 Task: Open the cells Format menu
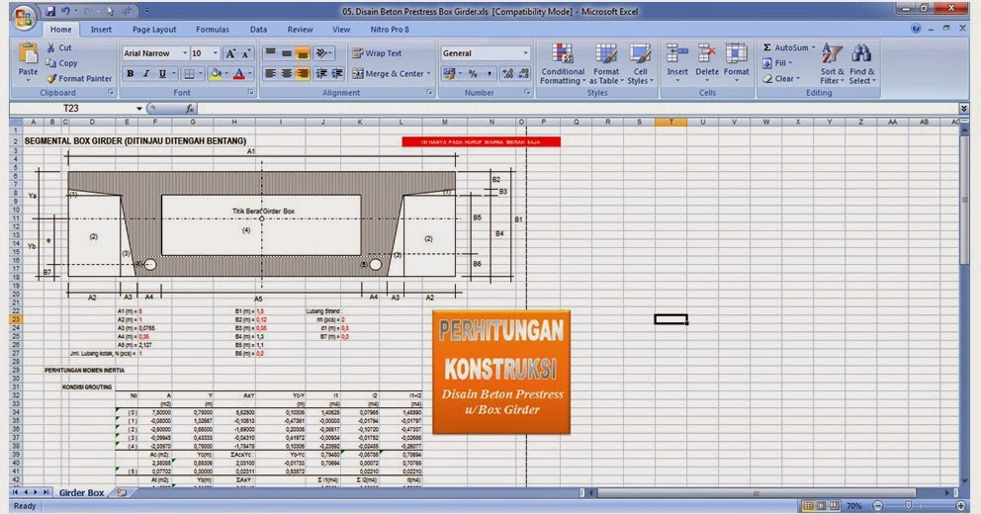(x=737, y=64)
